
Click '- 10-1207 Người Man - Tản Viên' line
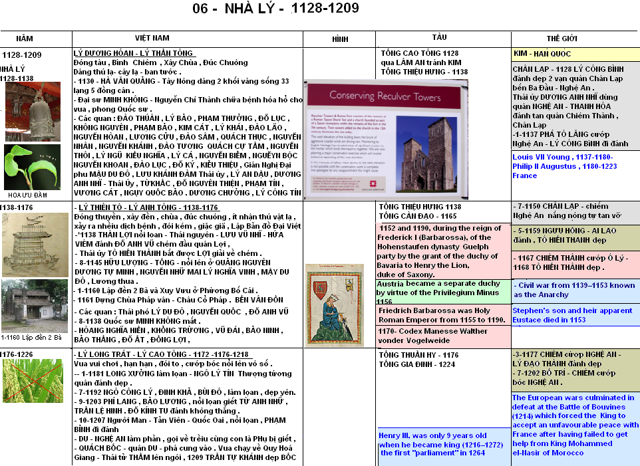[x=180, y=420]
